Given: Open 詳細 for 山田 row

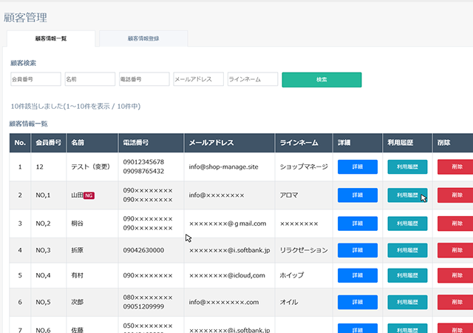Looking at the screenshot, I should (358, 195).
